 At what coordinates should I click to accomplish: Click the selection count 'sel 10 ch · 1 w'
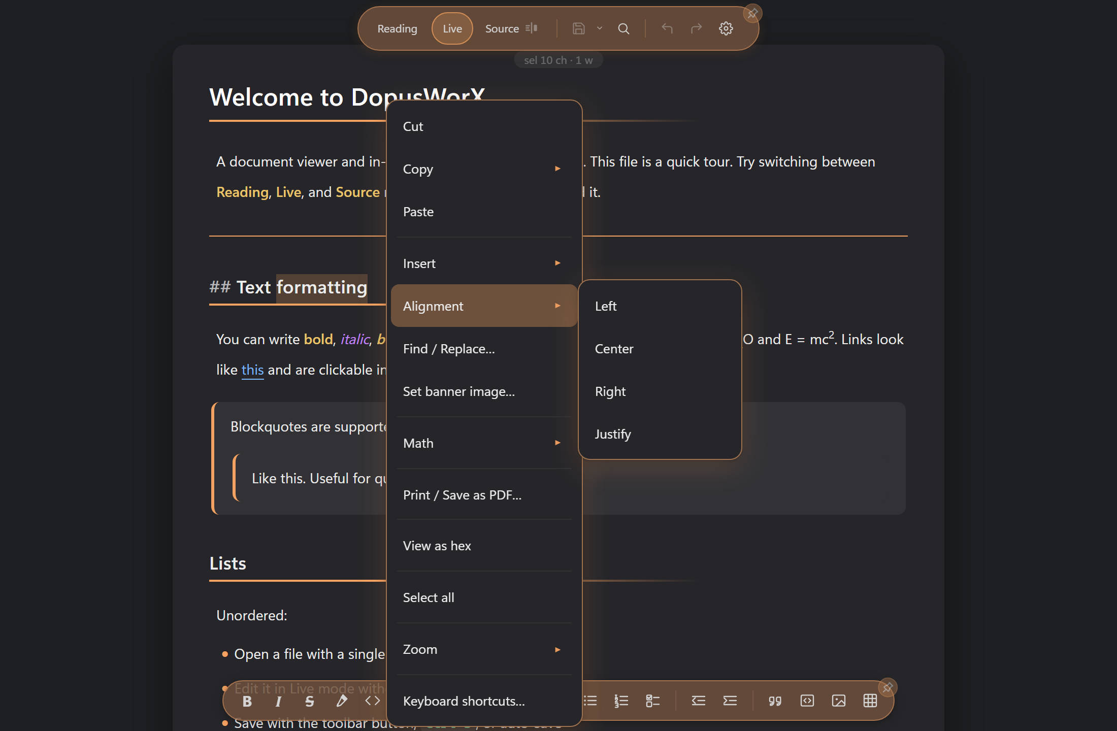point(558,60)
